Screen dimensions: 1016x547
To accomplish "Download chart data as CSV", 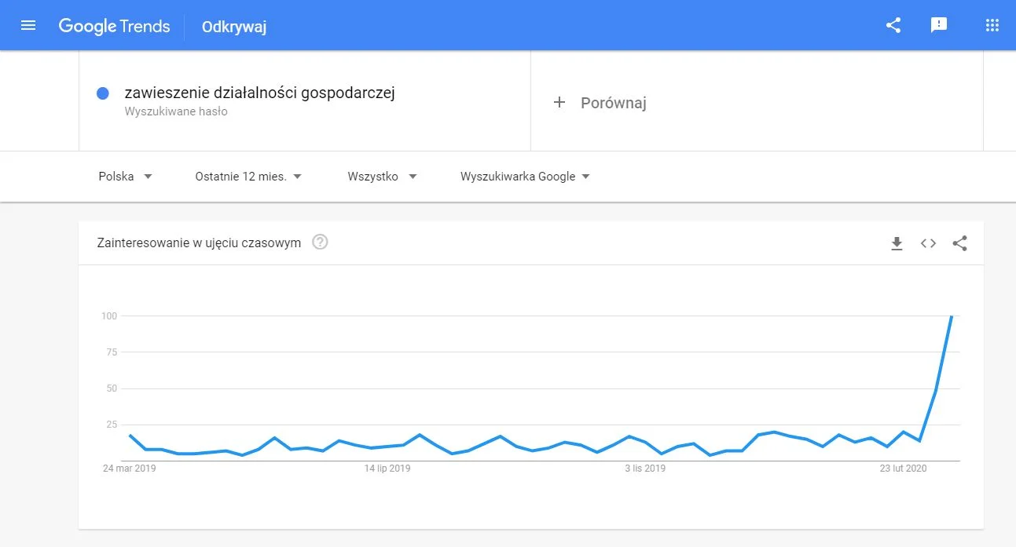I will point(897,243).
